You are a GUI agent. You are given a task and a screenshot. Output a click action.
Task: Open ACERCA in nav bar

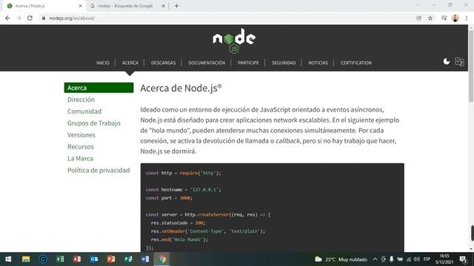click(130, 63)
